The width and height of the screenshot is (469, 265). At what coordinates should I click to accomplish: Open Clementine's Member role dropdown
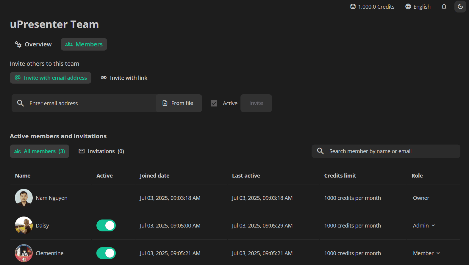click(426, 253)
